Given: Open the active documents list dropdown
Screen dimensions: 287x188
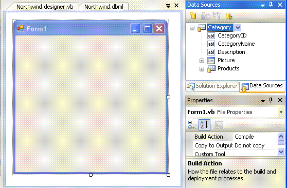Looking at the screenshot, I should 168,6.
